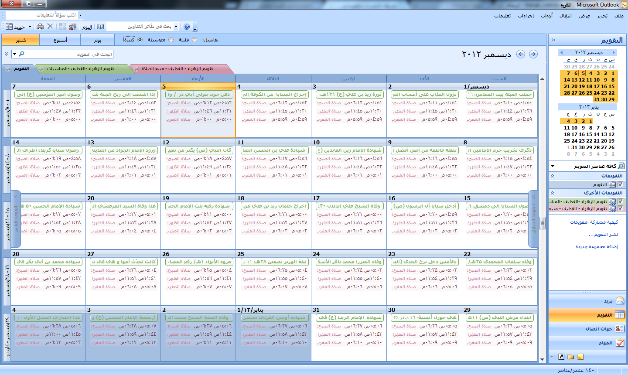Click the Back round arrow beside ديسمبر ٢٠١٢ heading
The height and width of the screenshot is (375, 628).
[521, 54]
